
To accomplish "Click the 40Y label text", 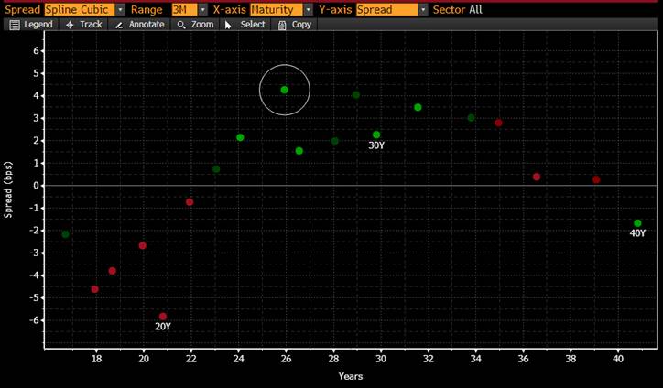I will (637, 232).
